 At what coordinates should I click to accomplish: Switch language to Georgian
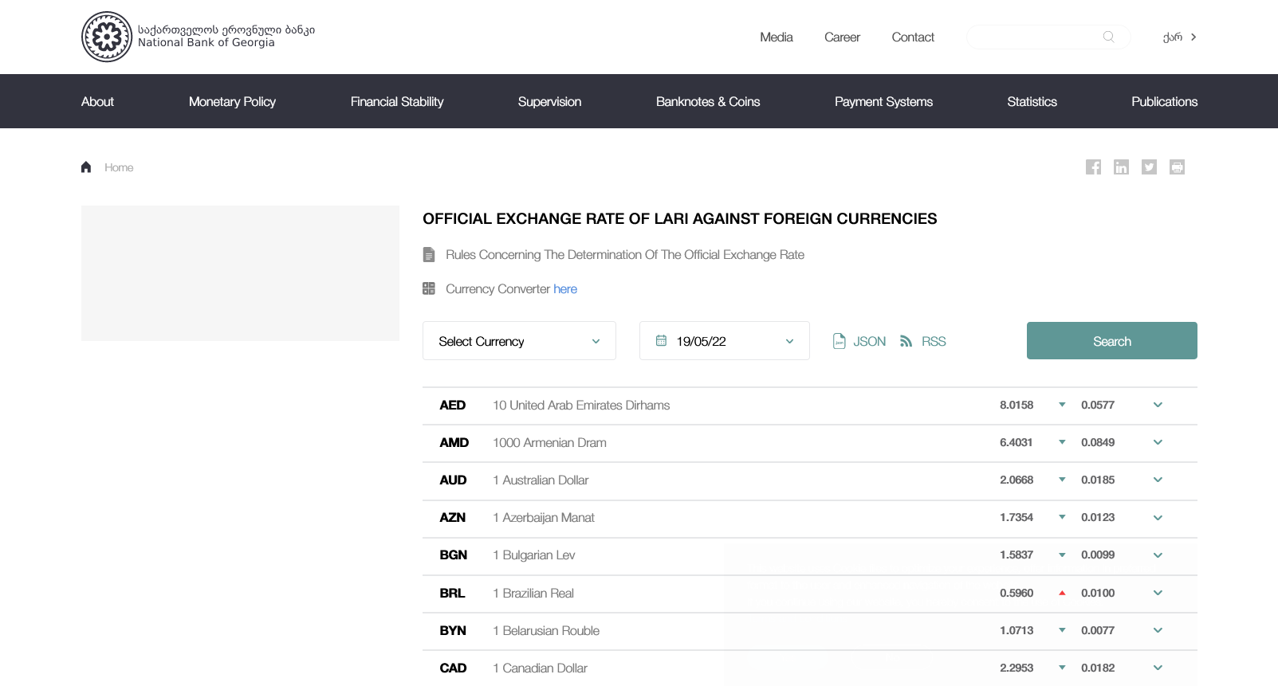click(1178, 37)
